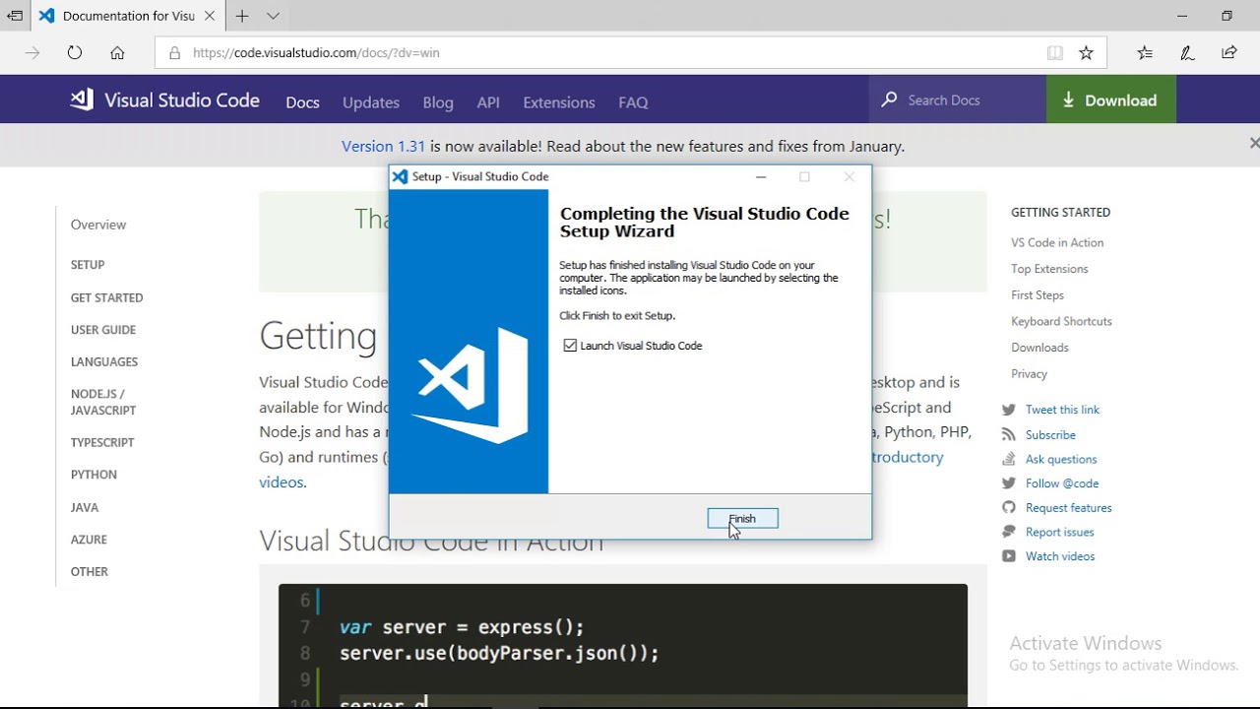Open the Extensions nav item
The image size is (1260, 709).
(x=559, y=102)
